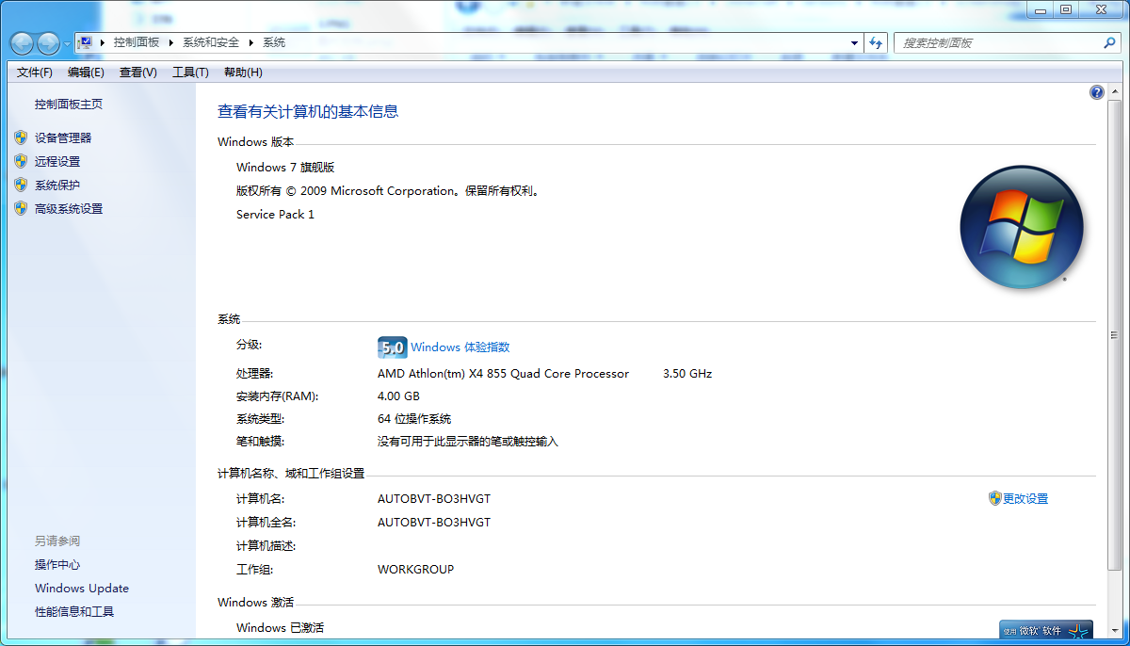Minimize the window

point(1040,9)
